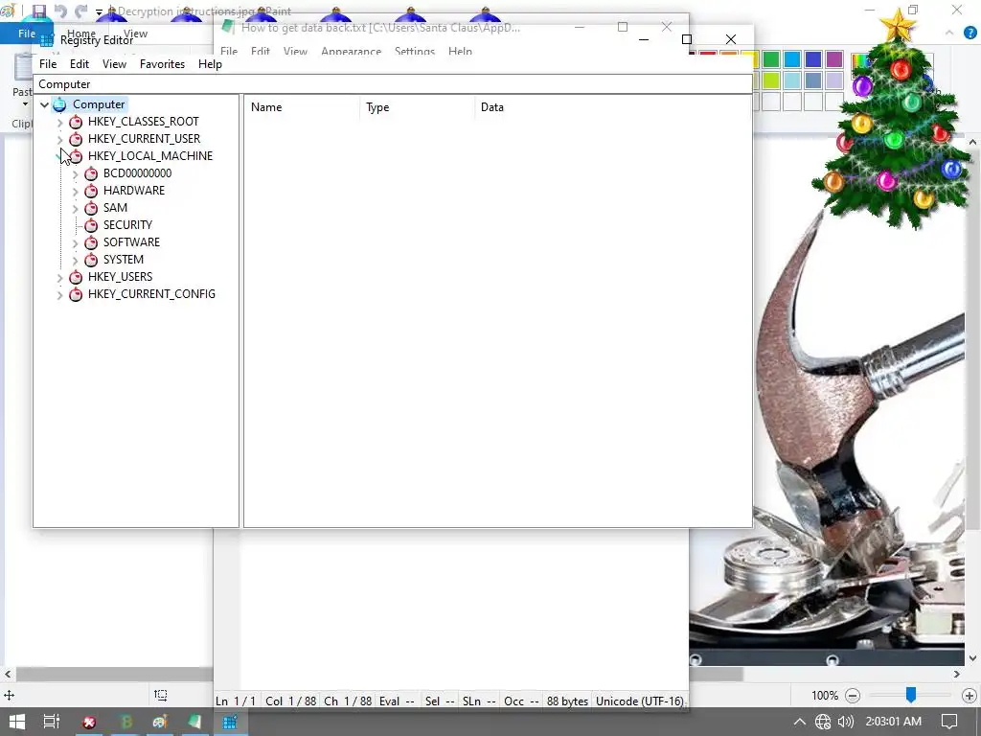This screenshot has height=736, width=981.
Task: Click the zoom out minus icon in Paint
Action: [x=852, y=696]
